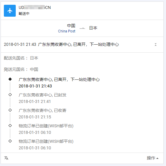Select the tracking number ending in CN
This screenshot has height=166, width=166.
click(x=35, y=7)
